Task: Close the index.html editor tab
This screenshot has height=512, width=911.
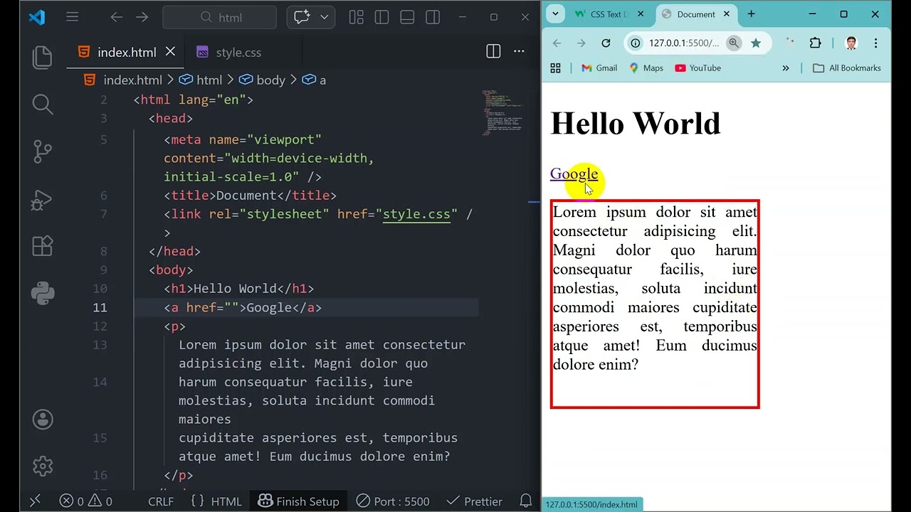Action: tap(170, 52)
